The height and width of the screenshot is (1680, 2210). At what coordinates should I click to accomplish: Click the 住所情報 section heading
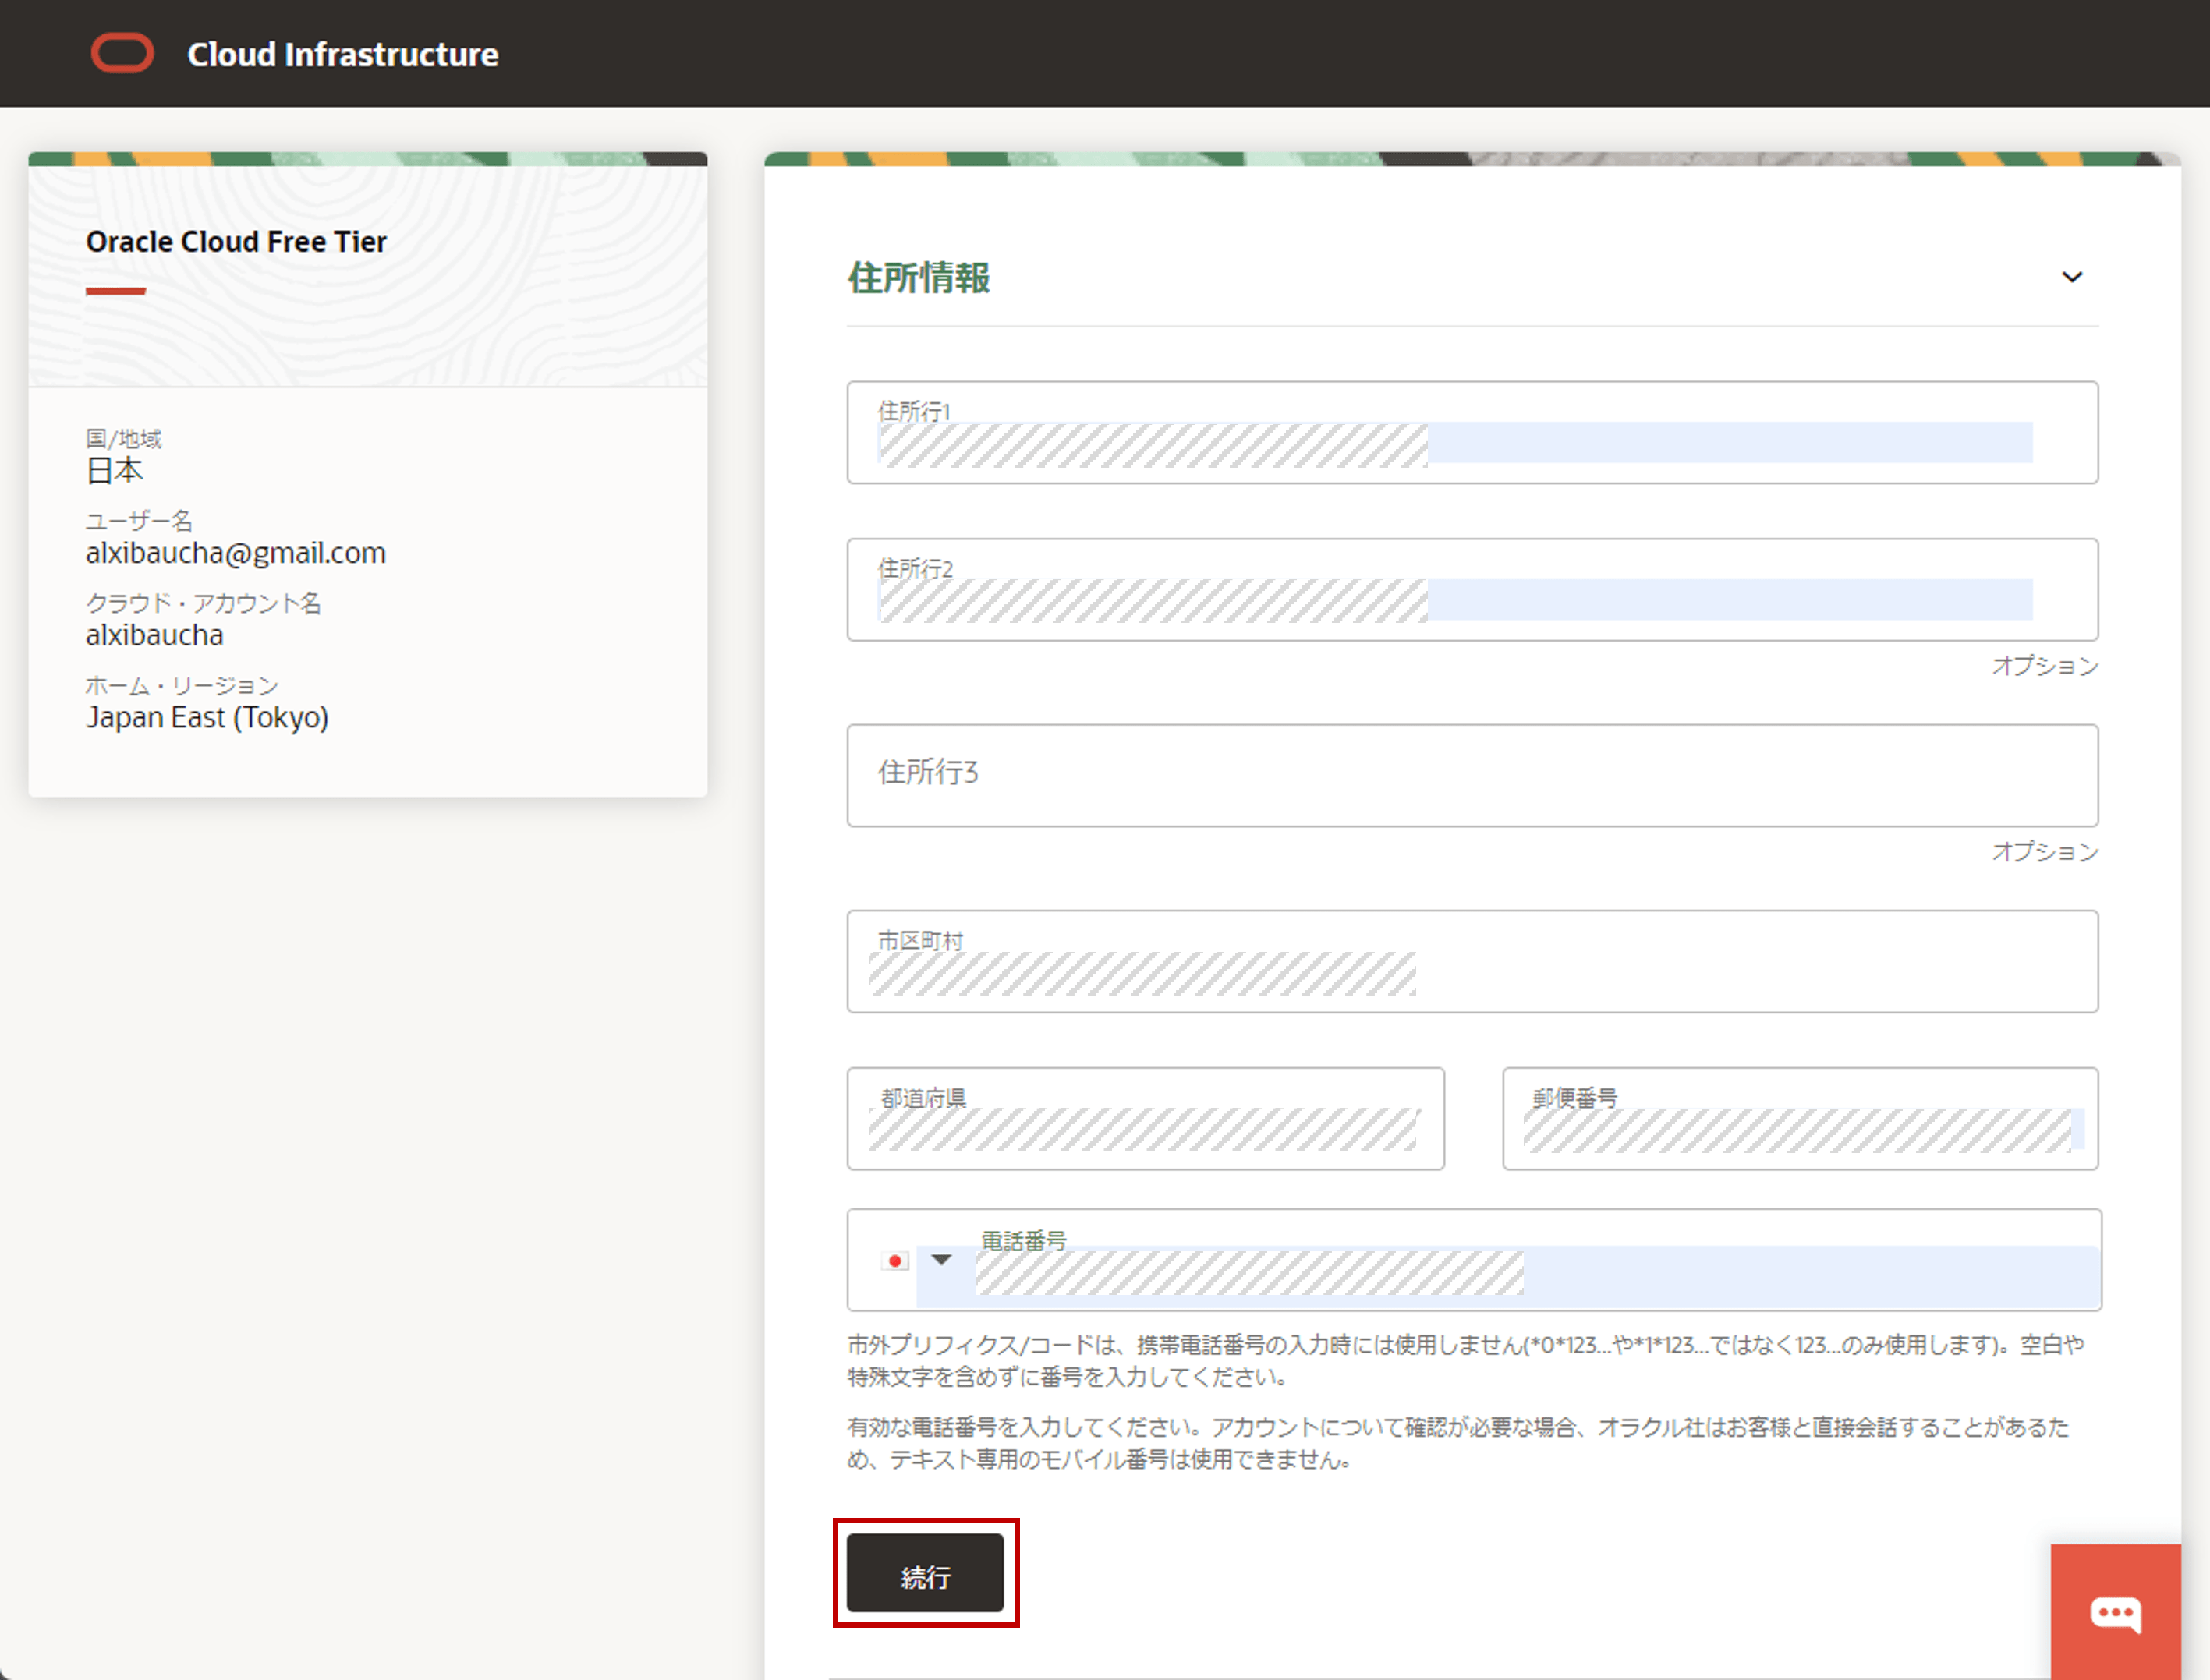point(919,278)
